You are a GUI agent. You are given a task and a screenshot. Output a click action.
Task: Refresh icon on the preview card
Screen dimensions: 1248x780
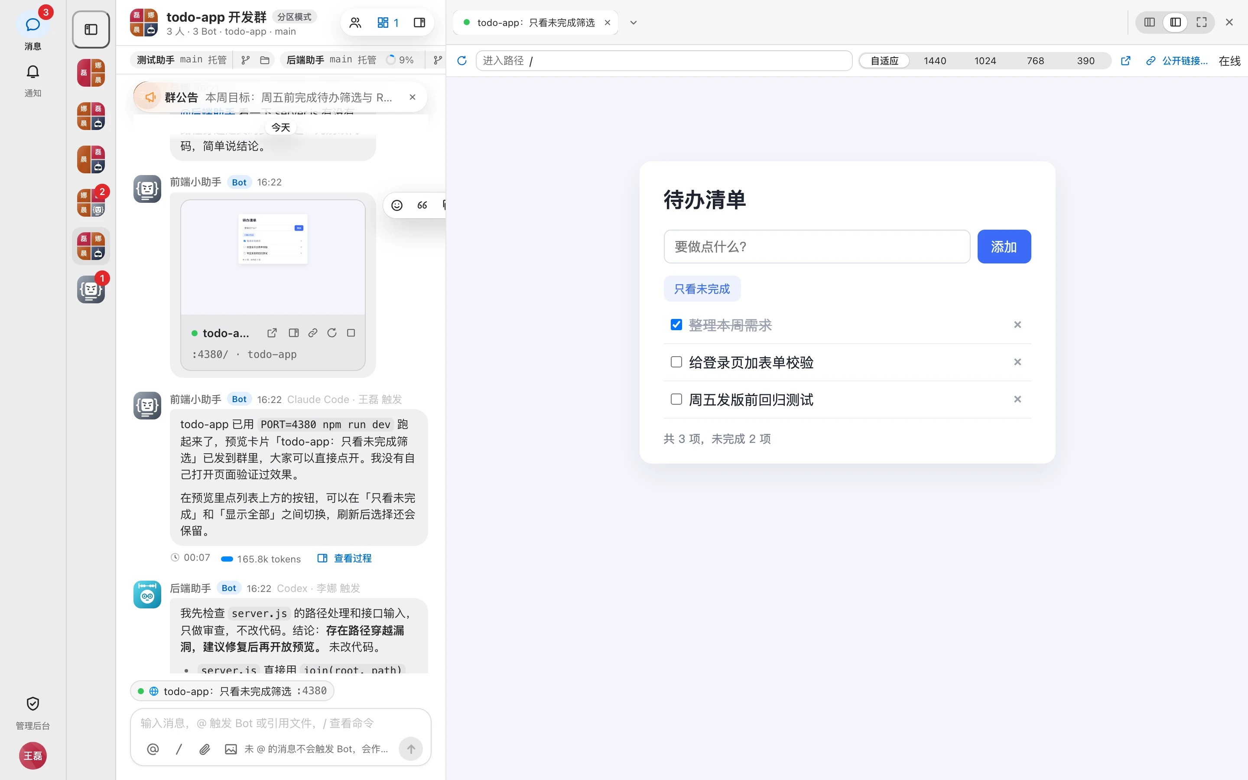pyautogui.click(x=331, y=333)
